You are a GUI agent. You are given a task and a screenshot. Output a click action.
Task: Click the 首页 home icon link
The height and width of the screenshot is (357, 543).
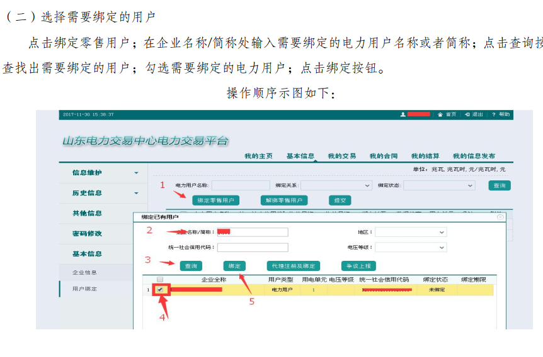[x=440, y=114]
